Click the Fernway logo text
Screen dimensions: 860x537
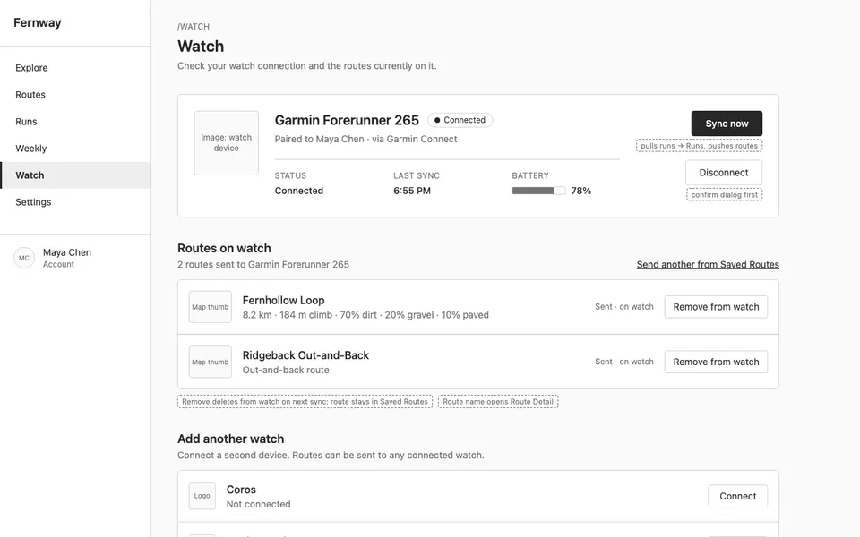click(x=38, y=23)
